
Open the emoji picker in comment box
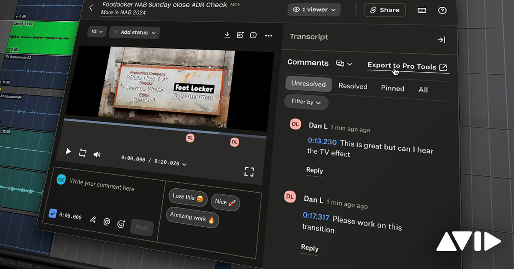tap(121, 224)
